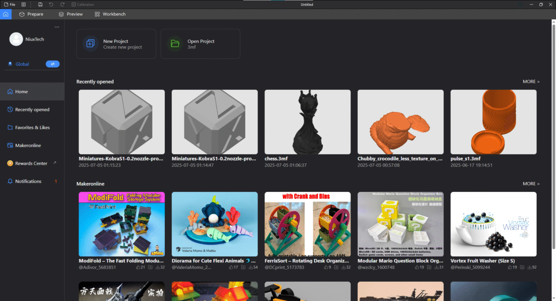556x301 pixels.
Task: Click download icon on Diorama card
Action: [251, 267]
